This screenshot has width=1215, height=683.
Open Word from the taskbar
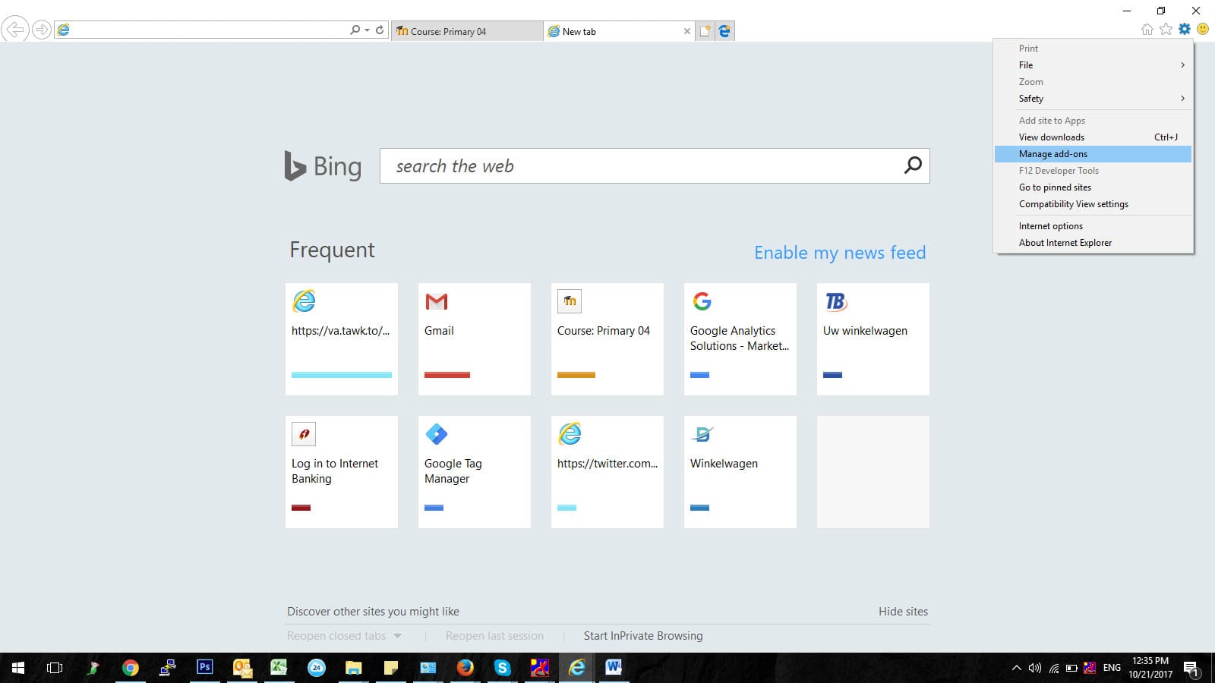pyautogui.click(x=614, y=668)
